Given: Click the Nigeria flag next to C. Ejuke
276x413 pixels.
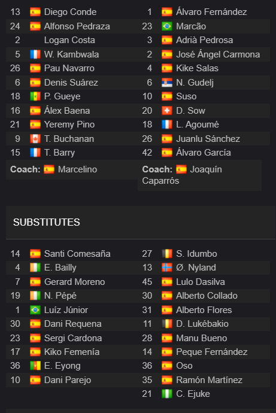Looking at the screenshot, I should (167, 394).
